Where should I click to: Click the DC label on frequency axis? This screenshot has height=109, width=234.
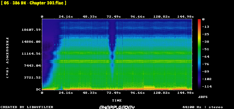pos(38,90)
